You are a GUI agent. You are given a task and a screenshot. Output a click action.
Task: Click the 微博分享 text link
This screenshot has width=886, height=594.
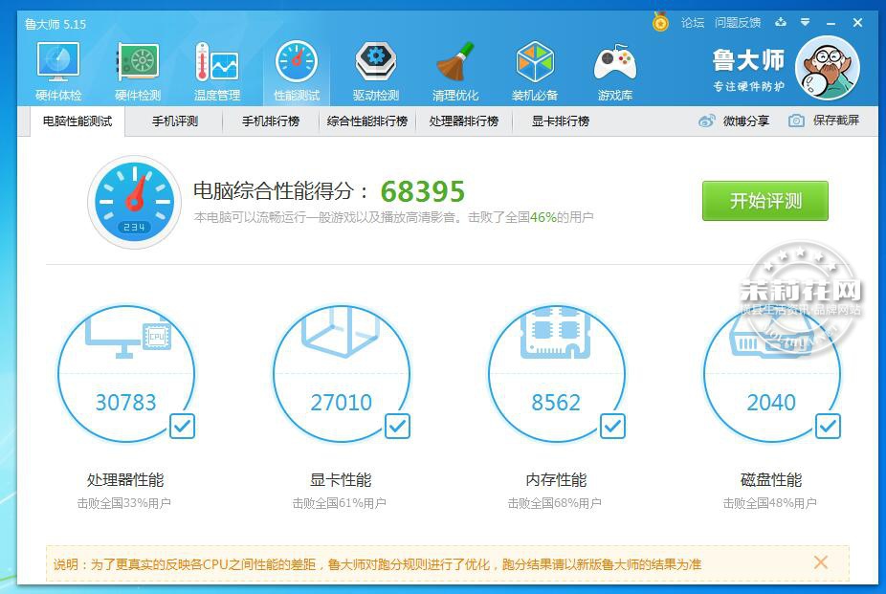[x=746, y=121]
